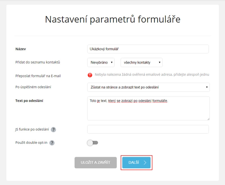Click the red warning exclamation icon
This screenshot has width=225, height=185.
pos(90,75)
